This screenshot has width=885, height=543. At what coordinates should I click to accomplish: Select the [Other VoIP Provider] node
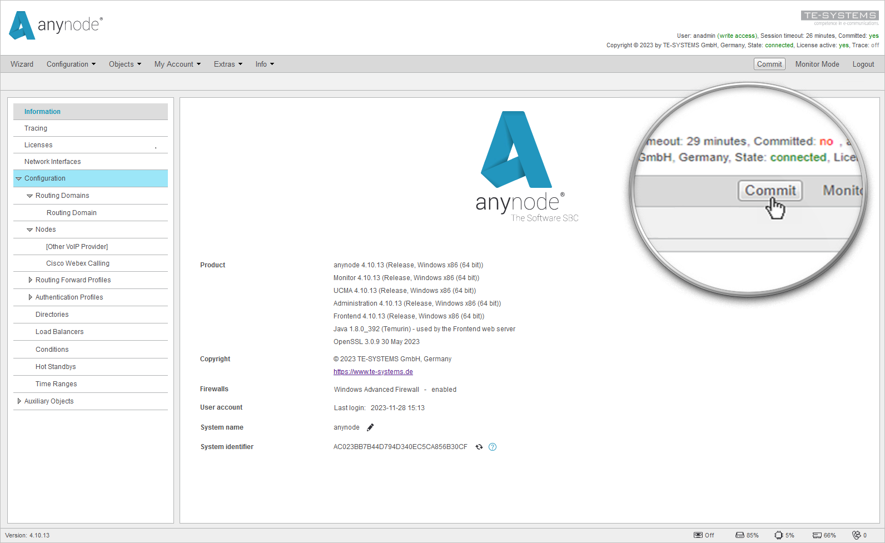pos(91,247)
